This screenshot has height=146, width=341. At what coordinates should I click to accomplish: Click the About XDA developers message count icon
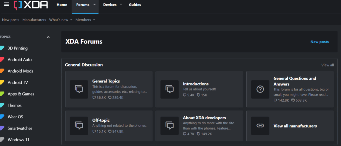(198, 134)
